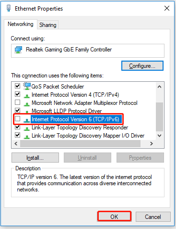Click the list's scroll up arrow

click(x=159, y=87)
